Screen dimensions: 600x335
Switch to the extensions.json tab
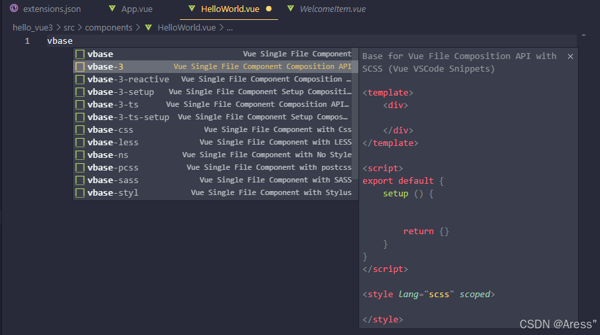(45, 9)
